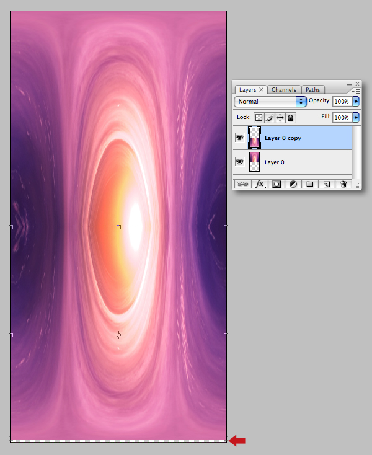Create a new layer group folder

click(x=310, y=184)
